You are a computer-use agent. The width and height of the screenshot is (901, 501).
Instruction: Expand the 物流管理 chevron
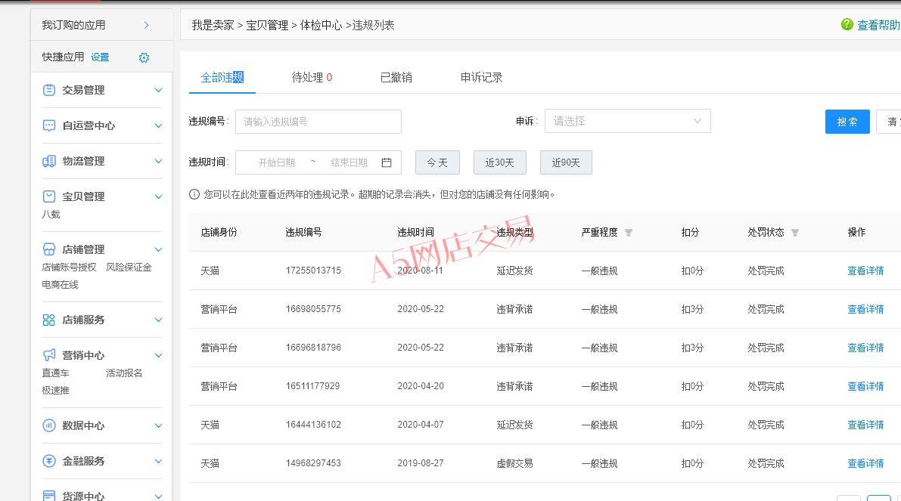coord(159,161)
